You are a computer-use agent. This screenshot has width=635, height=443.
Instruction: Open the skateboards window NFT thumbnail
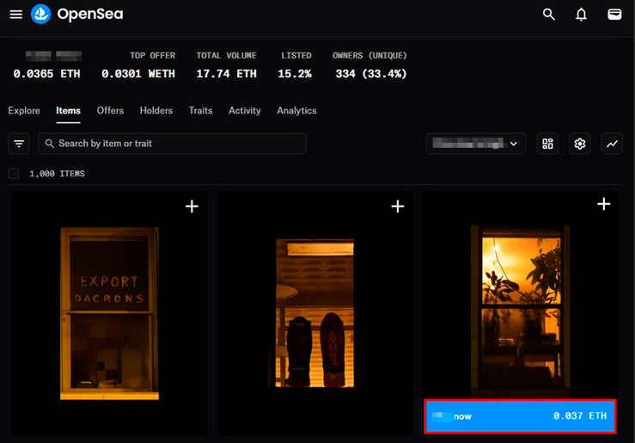314,313
